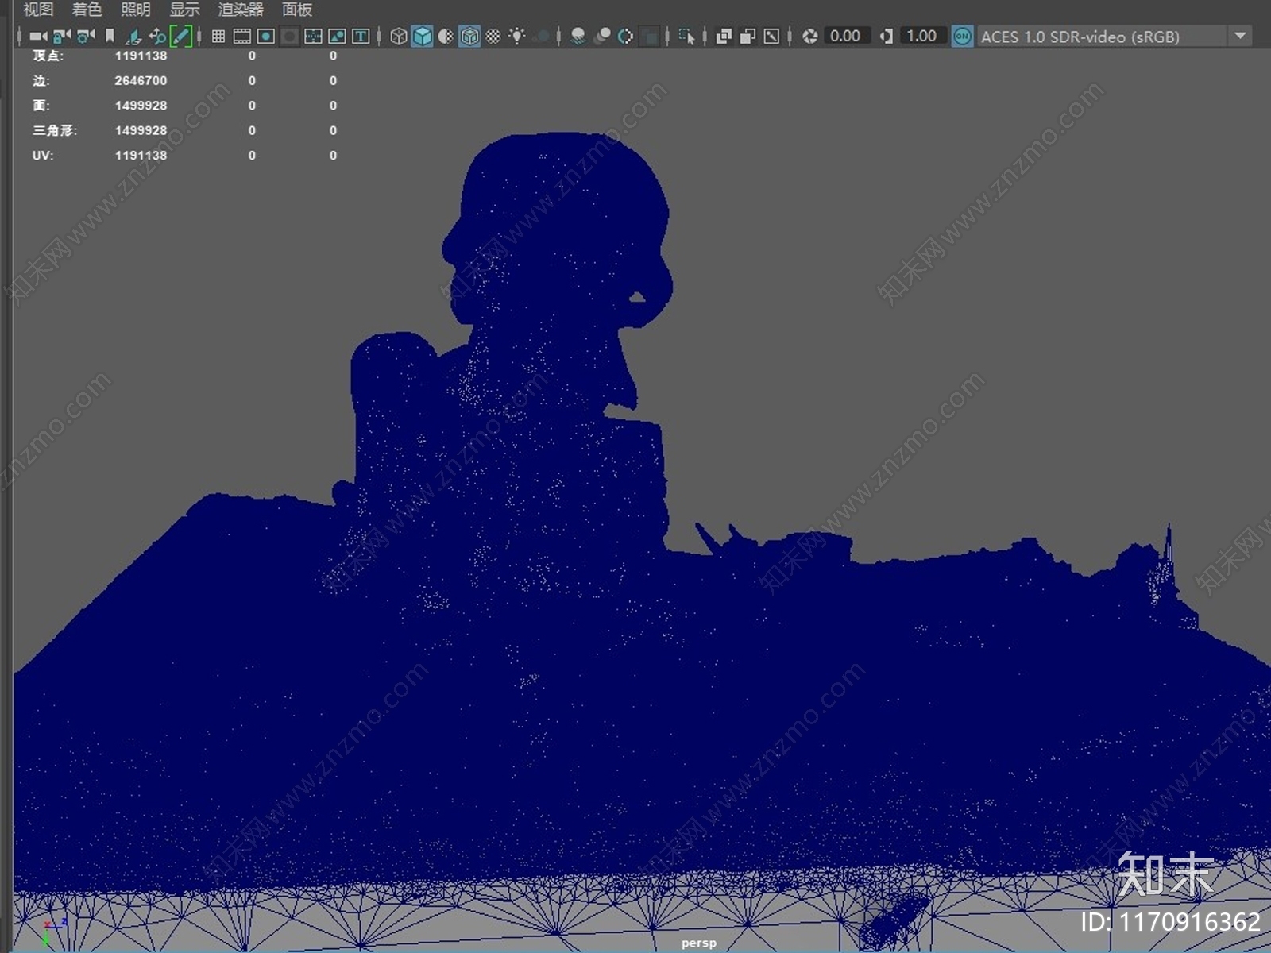Select Smooth Shade All cube icon
This screenshot has width=1271, height=953.
[x=423, y=36]
